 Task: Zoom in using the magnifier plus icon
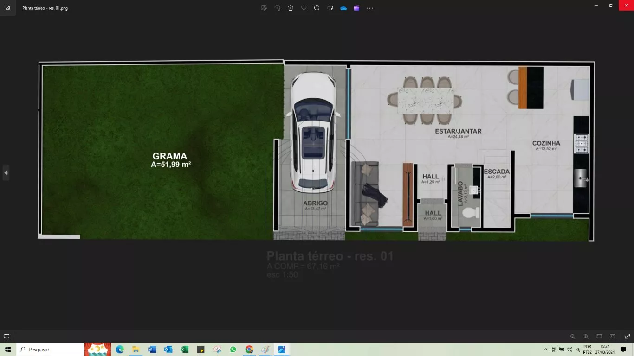pyautogui.click(x=586, y=336)
